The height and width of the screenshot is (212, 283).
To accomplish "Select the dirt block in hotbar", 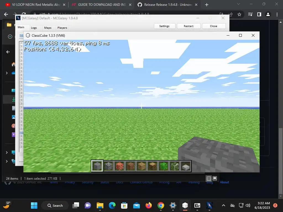I will pyautogui.click(x=130, y=166).
